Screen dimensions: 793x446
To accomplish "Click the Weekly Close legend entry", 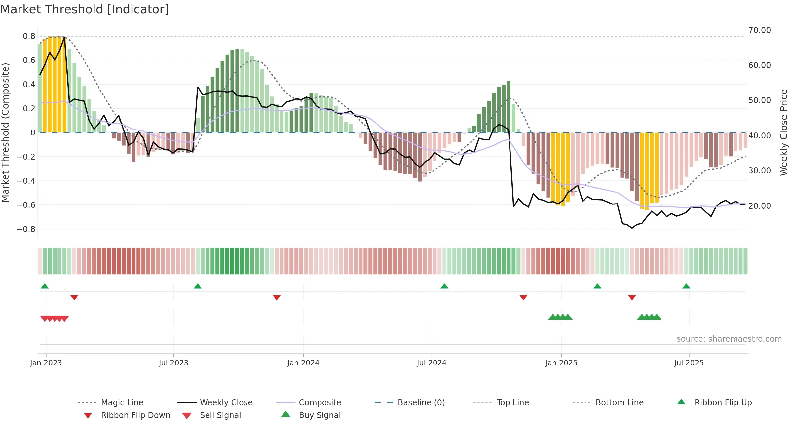I will coord(215,402).
